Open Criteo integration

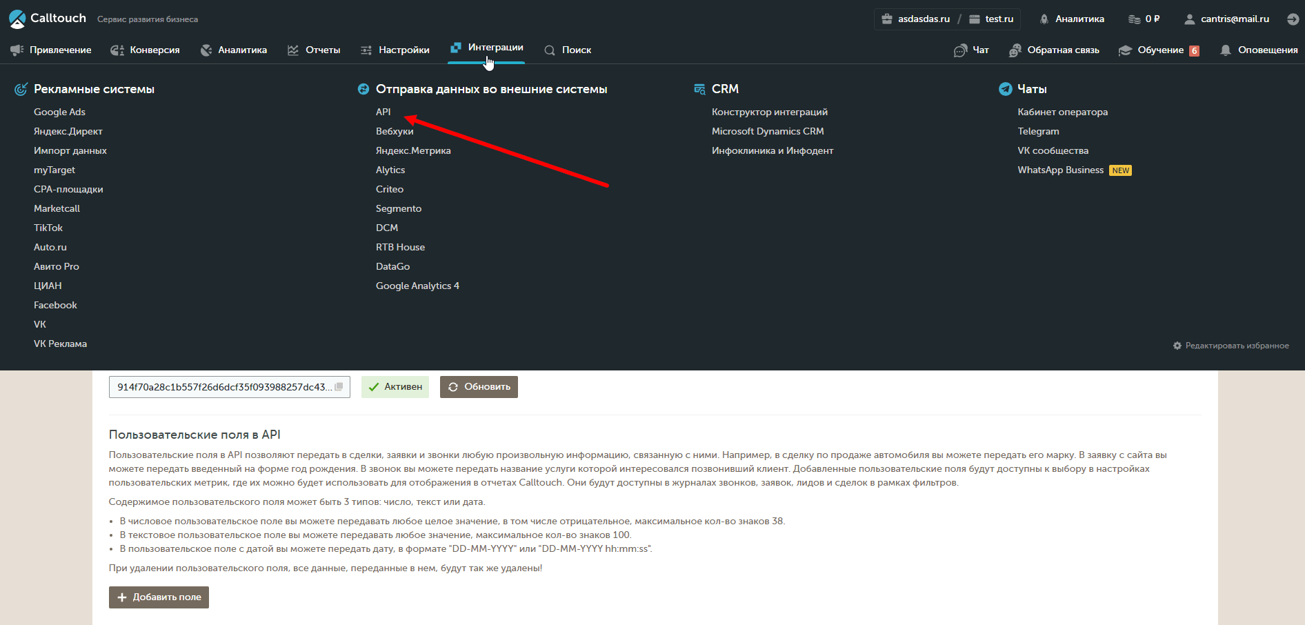[x=390, y=189]
